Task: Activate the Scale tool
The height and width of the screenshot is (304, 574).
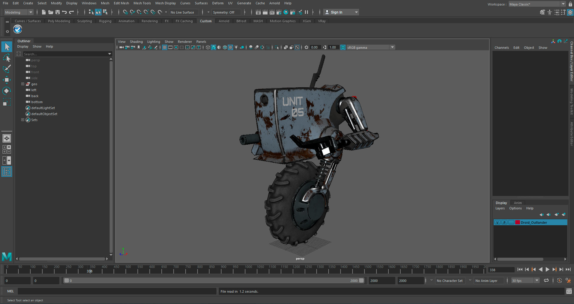Action: pyautogui.click(x=7, y=102)
